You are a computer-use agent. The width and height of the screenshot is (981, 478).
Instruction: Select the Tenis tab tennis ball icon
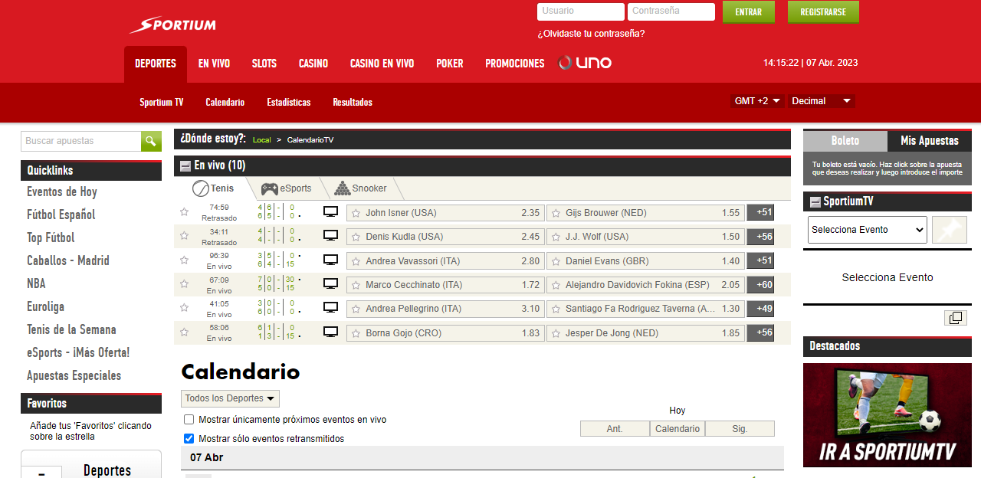tap(202, 188)
